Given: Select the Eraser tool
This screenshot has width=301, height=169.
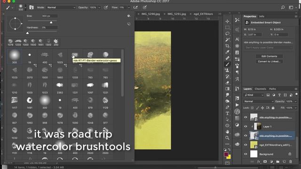Looking at the screenshot, I should (228, 83).
